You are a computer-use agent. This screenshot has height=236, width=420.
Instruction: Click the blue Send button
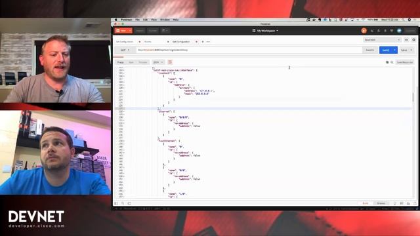(x=386, y=50)
